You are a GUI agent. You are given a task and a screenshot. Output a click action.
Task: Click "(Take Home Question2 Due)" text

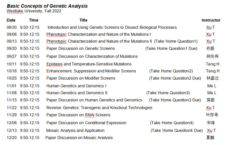[175, 78]
